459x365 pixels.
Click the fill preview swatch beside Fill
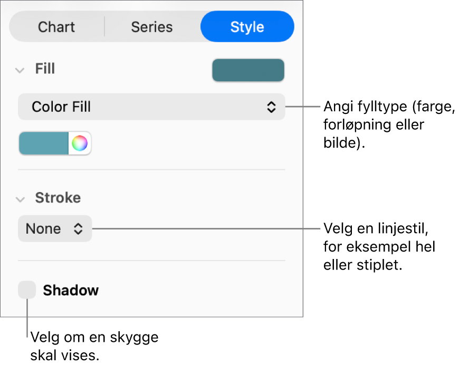[x=248, y=70]
